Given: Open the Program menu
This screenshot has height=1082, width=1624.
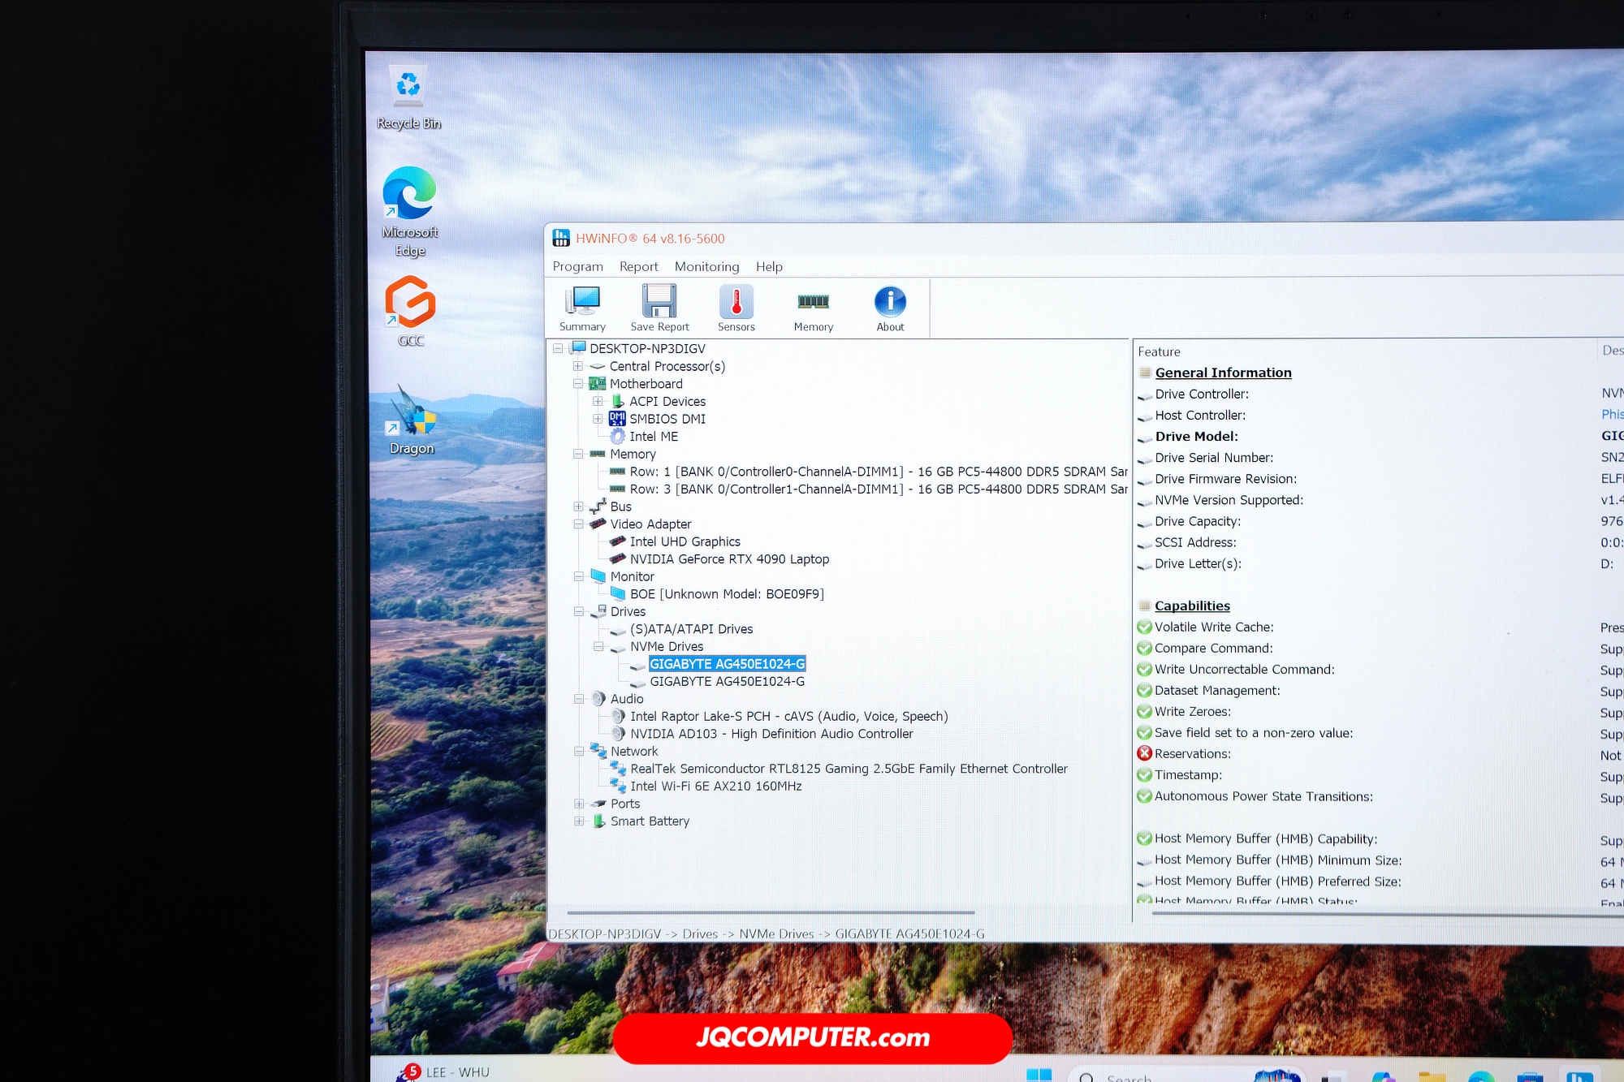Looking at the screenshot, I should coord(577,267).
